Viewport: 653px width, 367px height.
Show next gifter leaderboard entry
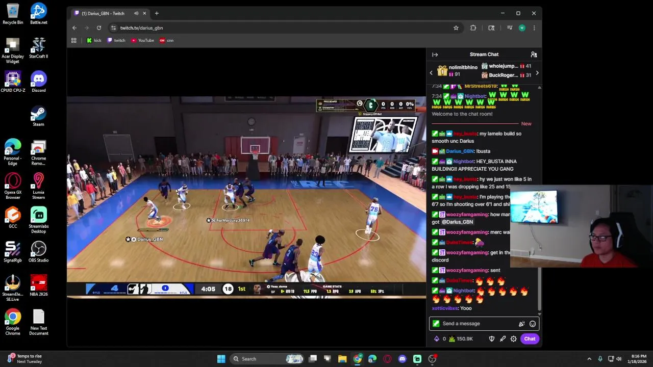pyautogui.click(x=537, y=73)
